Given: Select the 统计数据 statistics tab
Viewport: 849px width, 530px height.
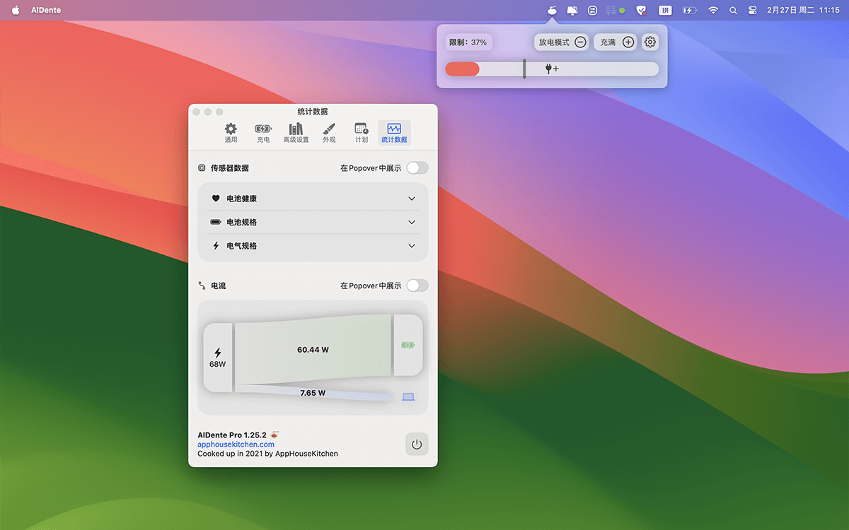Looking at the screenshot, I should 394,133.
